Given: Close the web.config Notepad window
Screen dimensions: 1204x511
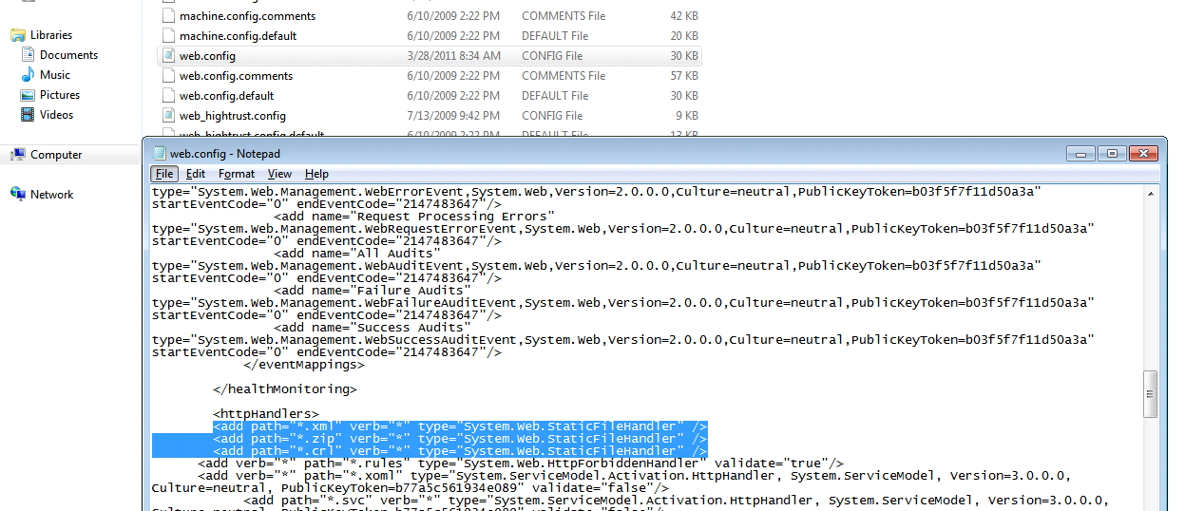Looking at the screenshot, I should click(x=1144, y=153).
